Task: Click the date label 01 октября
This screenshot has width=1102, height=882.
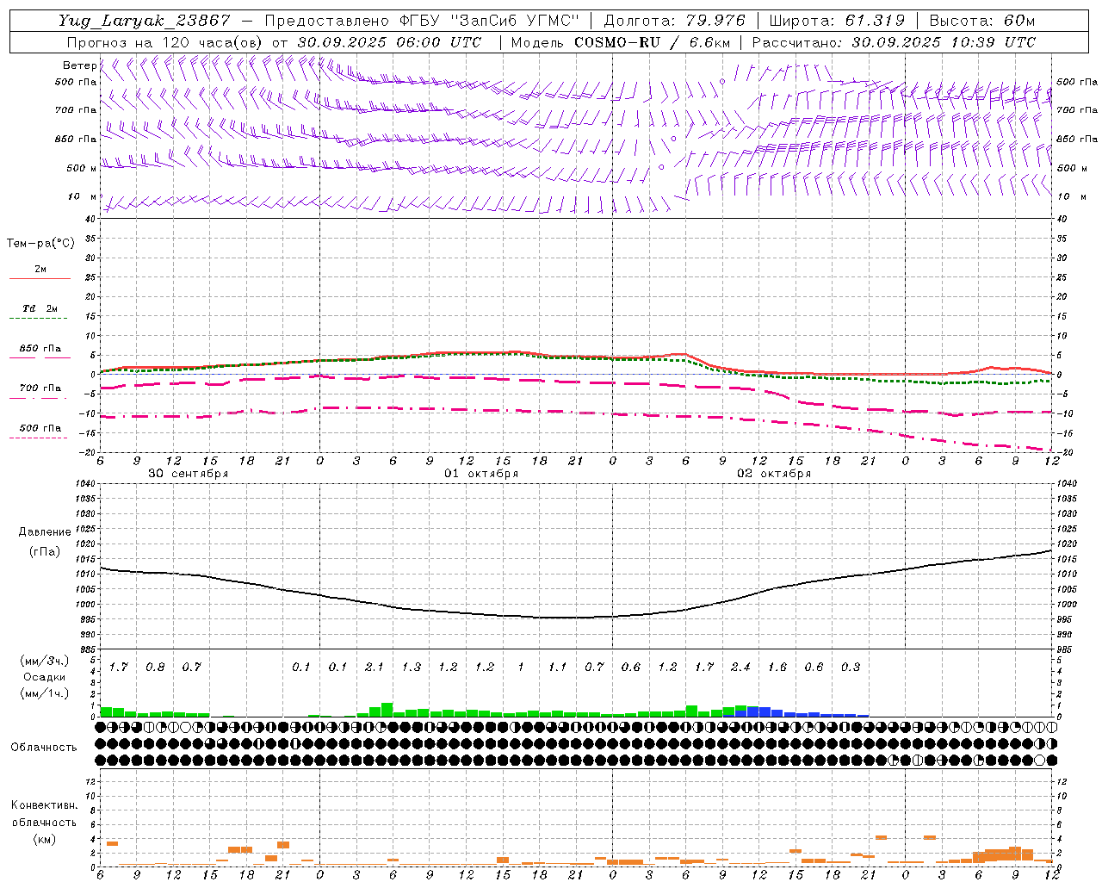Action: [481, 474]
